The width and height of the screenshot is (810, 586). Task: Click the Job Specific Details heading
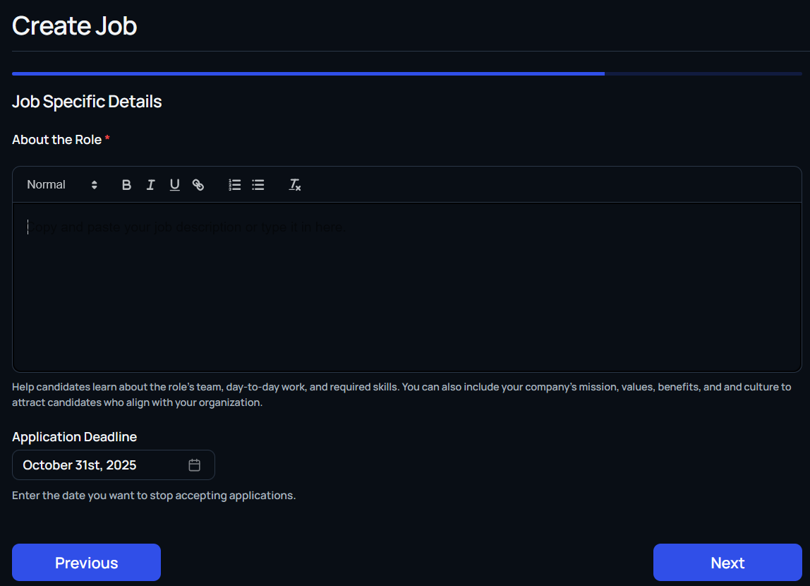87,102
